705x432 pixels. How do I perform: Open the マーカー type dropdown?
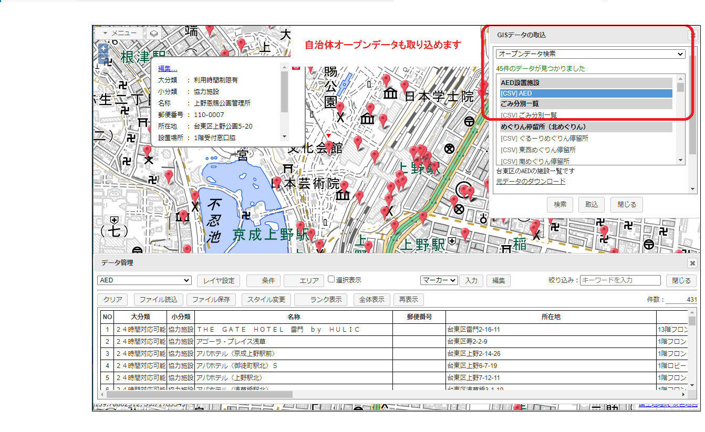click(x=439, y=281)
